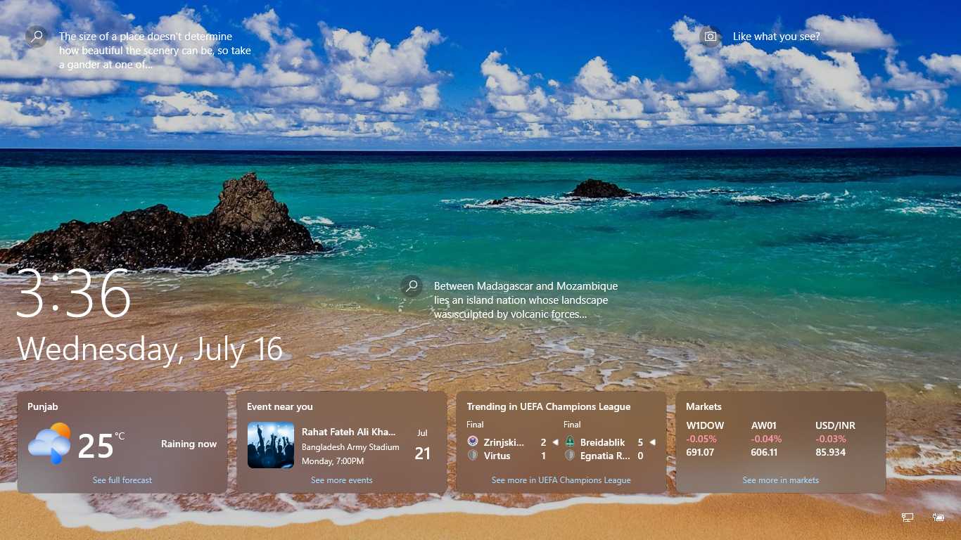Click the search icon beside the Madagascar caption
The image size is (961, 540).
pyautogui.click(x=412, y=286)
